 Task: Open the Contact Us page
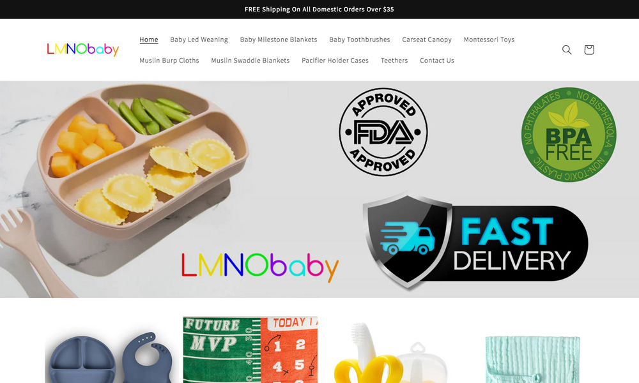[437, 60]
